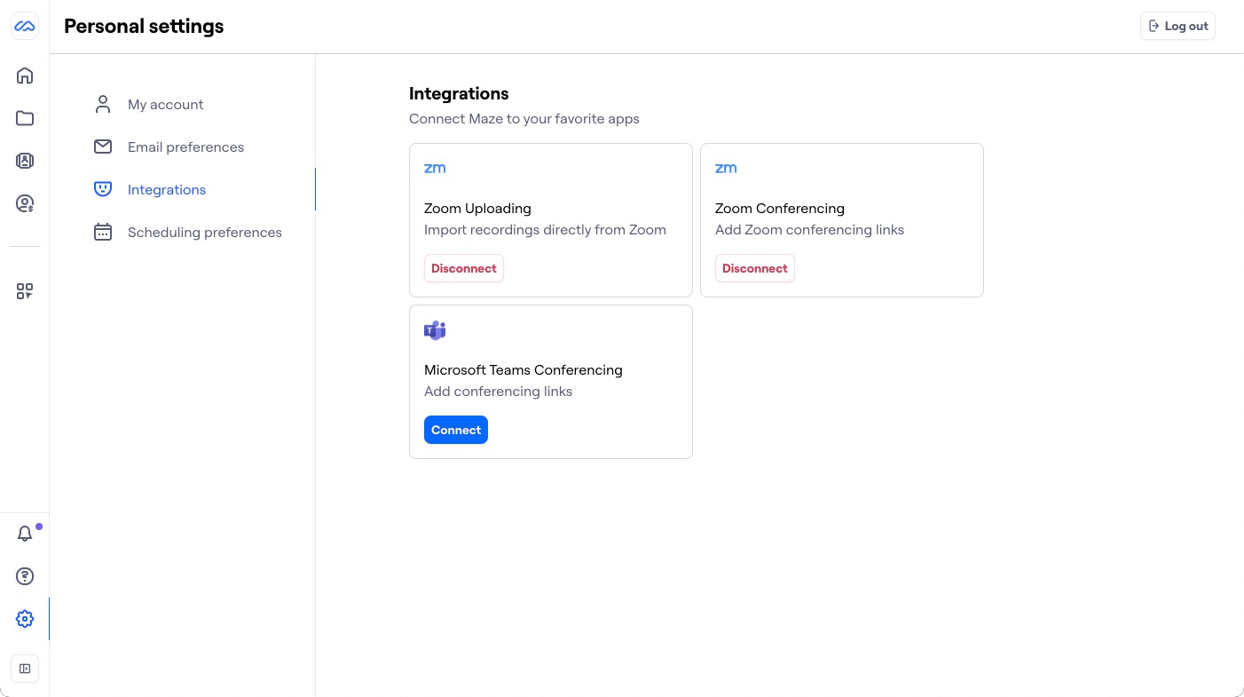Open help using the question mark icon
This screenshot has height=697, width=1244.
(x=25, y=576)
